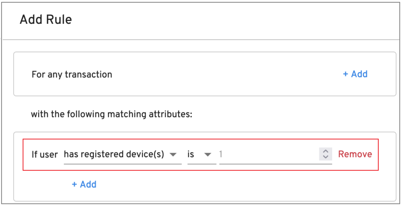Select the "For any transaction" text
This screenshot has width=403, height=207.
[x=72, y=74]
